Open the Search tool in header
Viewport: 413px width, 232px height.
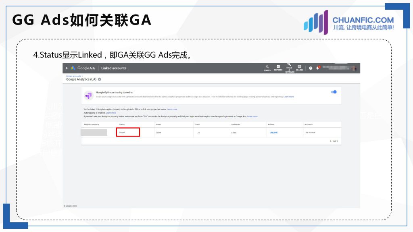(267, 68)
